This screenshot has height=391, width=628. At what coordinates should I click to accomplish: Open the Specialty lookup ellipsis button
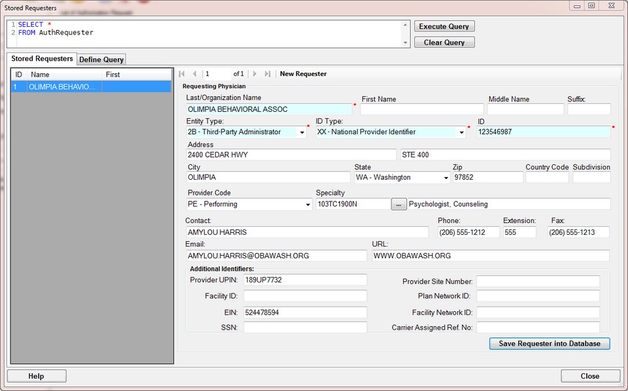tap(399, 204)
